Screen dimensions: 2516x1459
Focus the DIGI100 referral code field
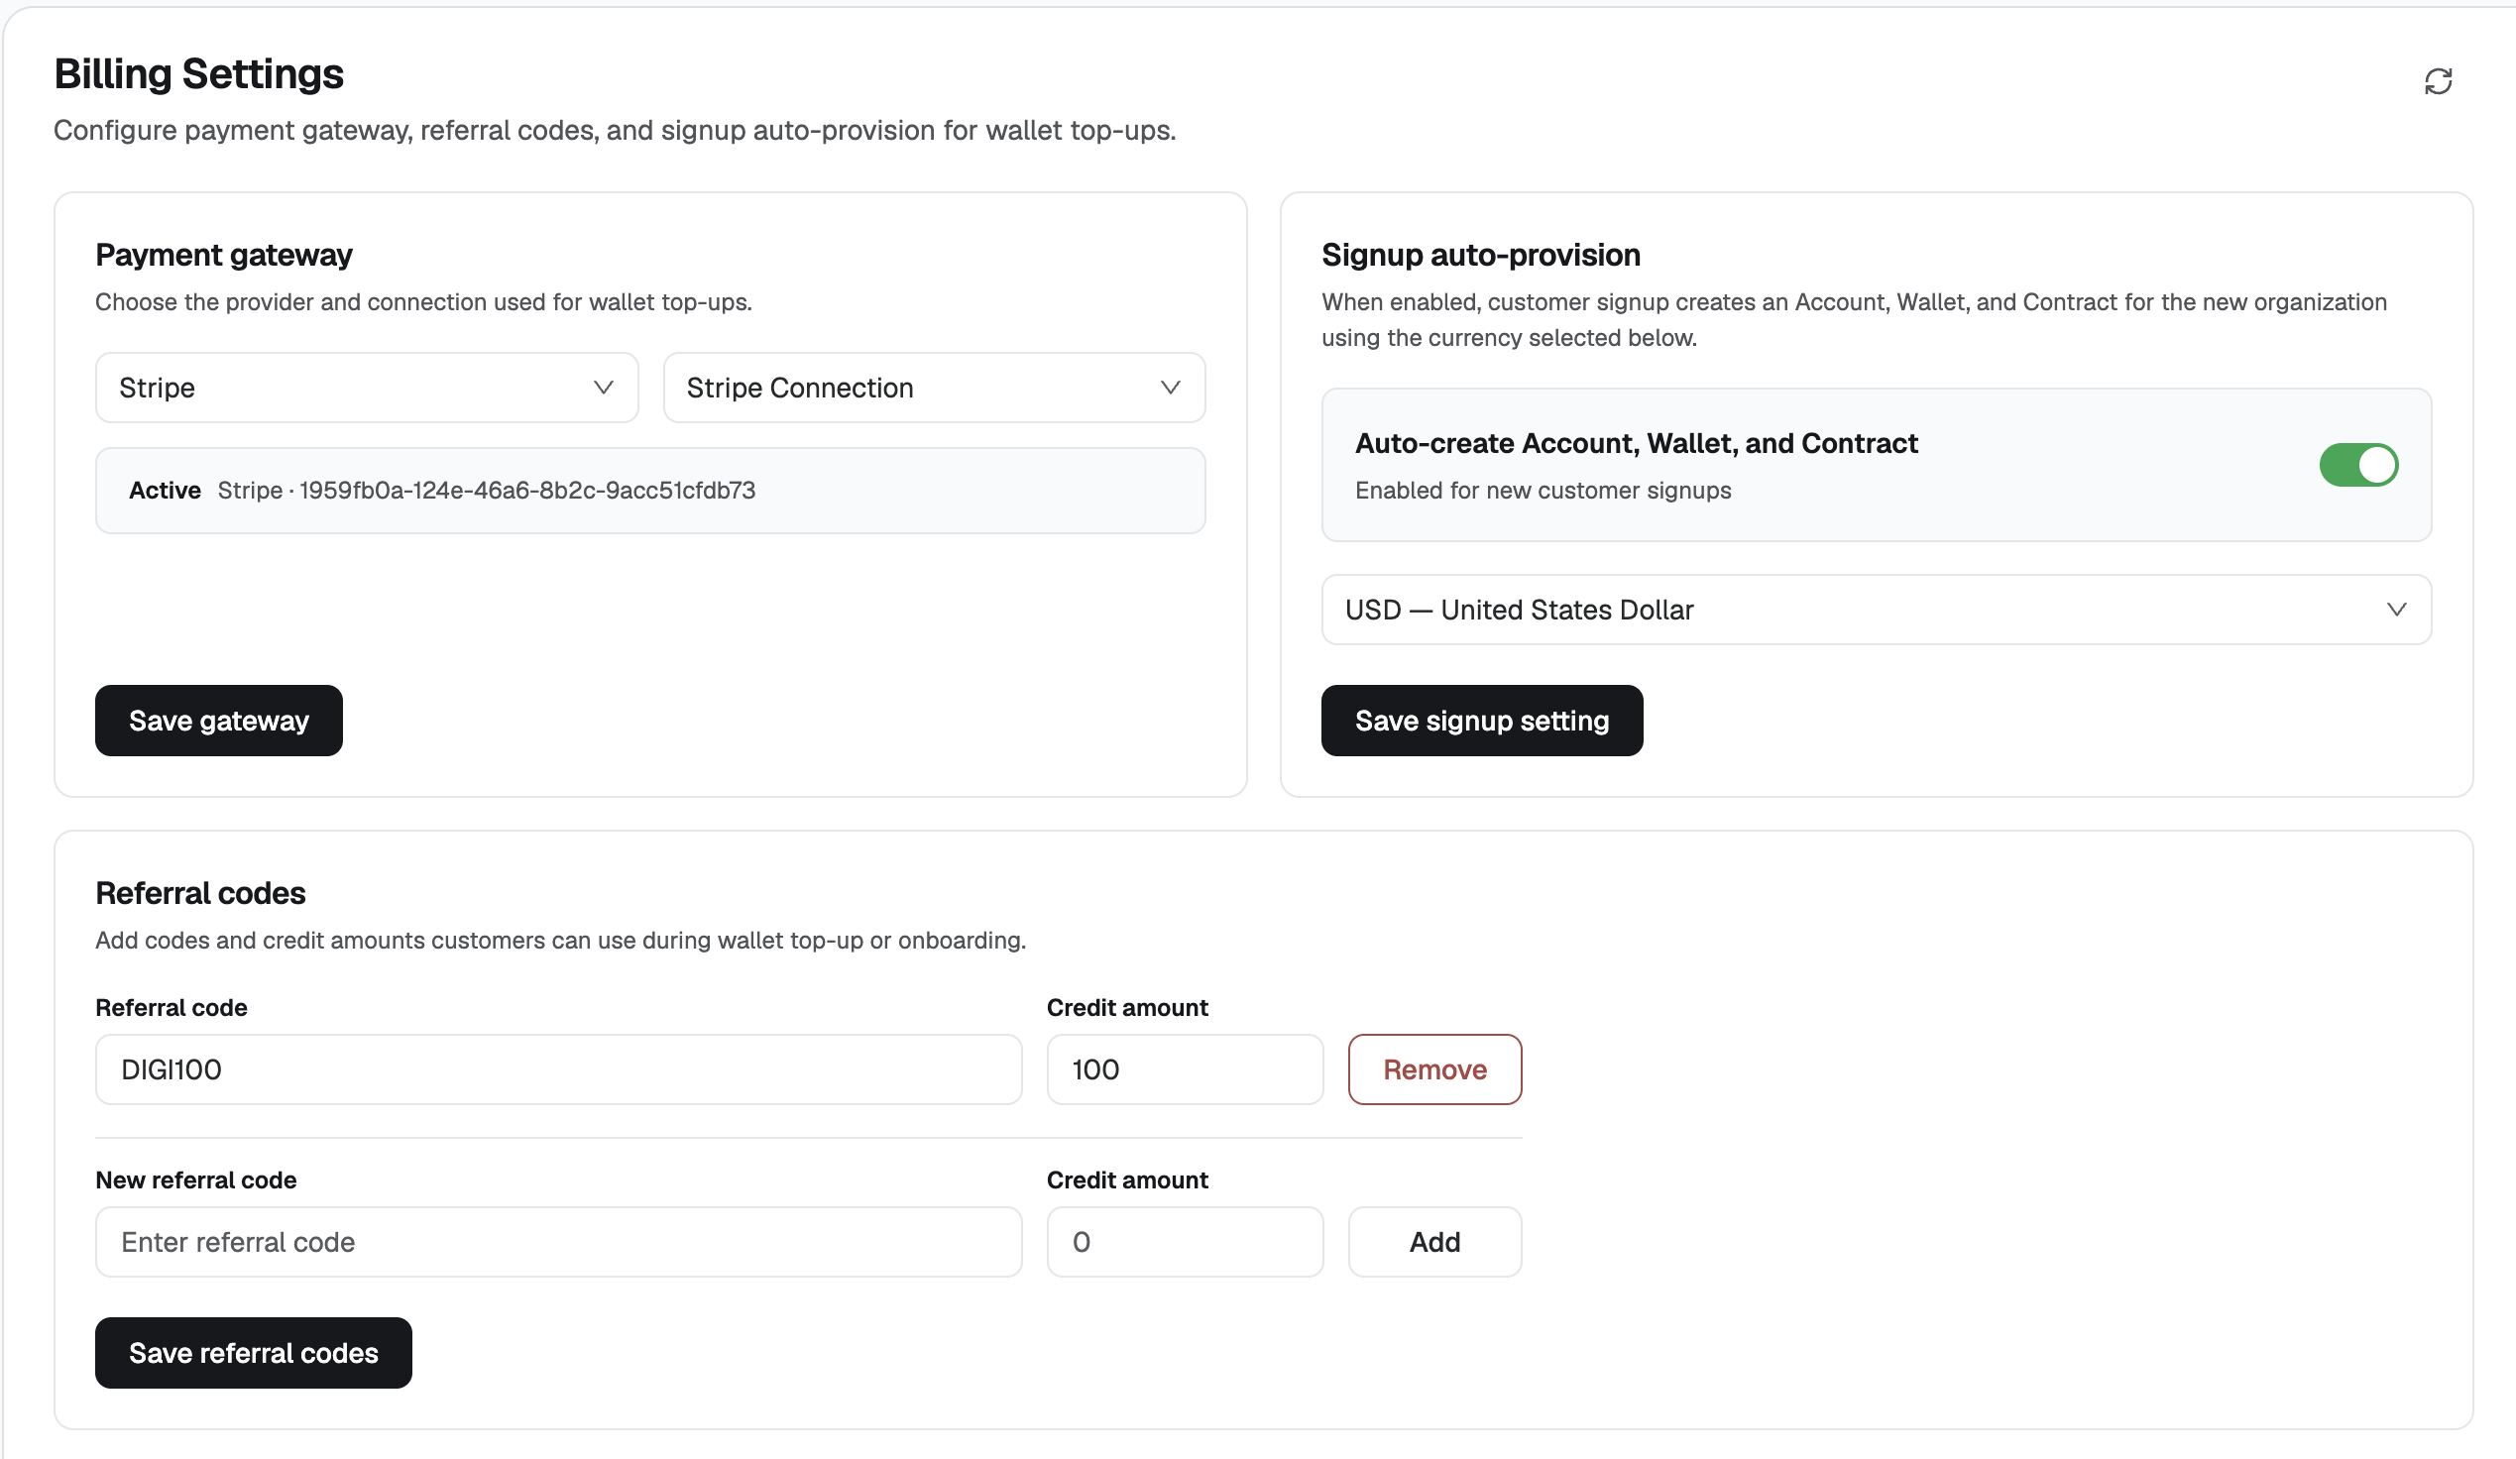point(558,1068)
